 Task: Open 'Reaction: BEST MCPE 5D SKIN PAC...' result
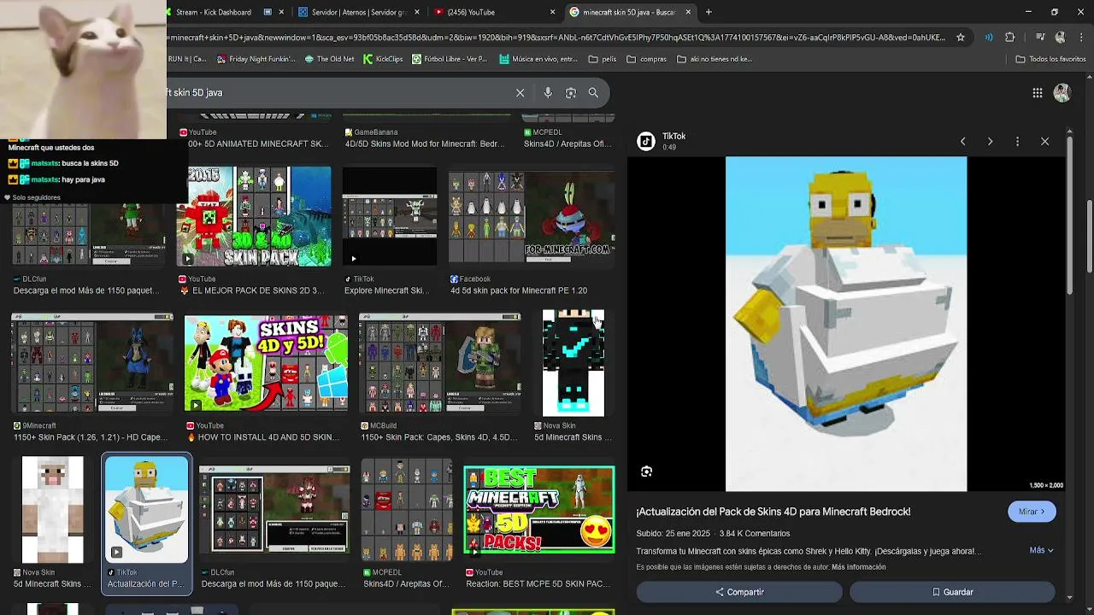pyautogui.click(x=538, y=584)
